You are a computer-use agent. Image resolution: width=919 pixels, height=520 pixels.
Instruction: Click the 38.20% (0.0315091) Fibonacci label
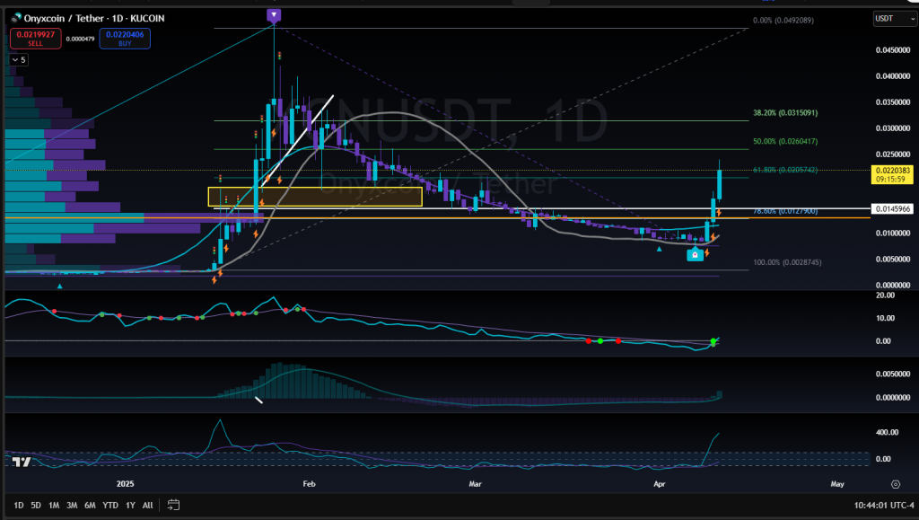tap(784, 112)
